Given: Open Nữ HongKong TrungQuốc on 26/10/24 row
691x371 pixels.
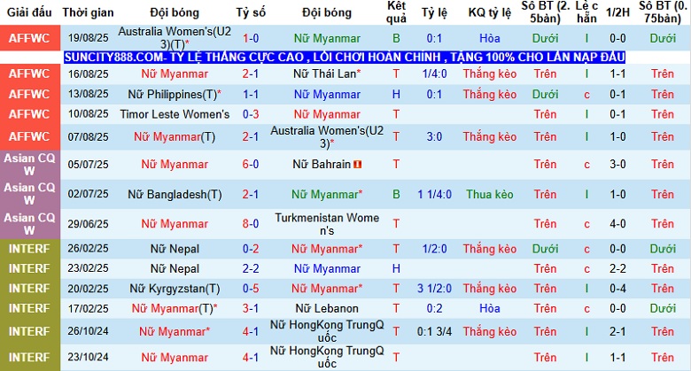Looking at the screenshot, I should [x=327, y=331].
